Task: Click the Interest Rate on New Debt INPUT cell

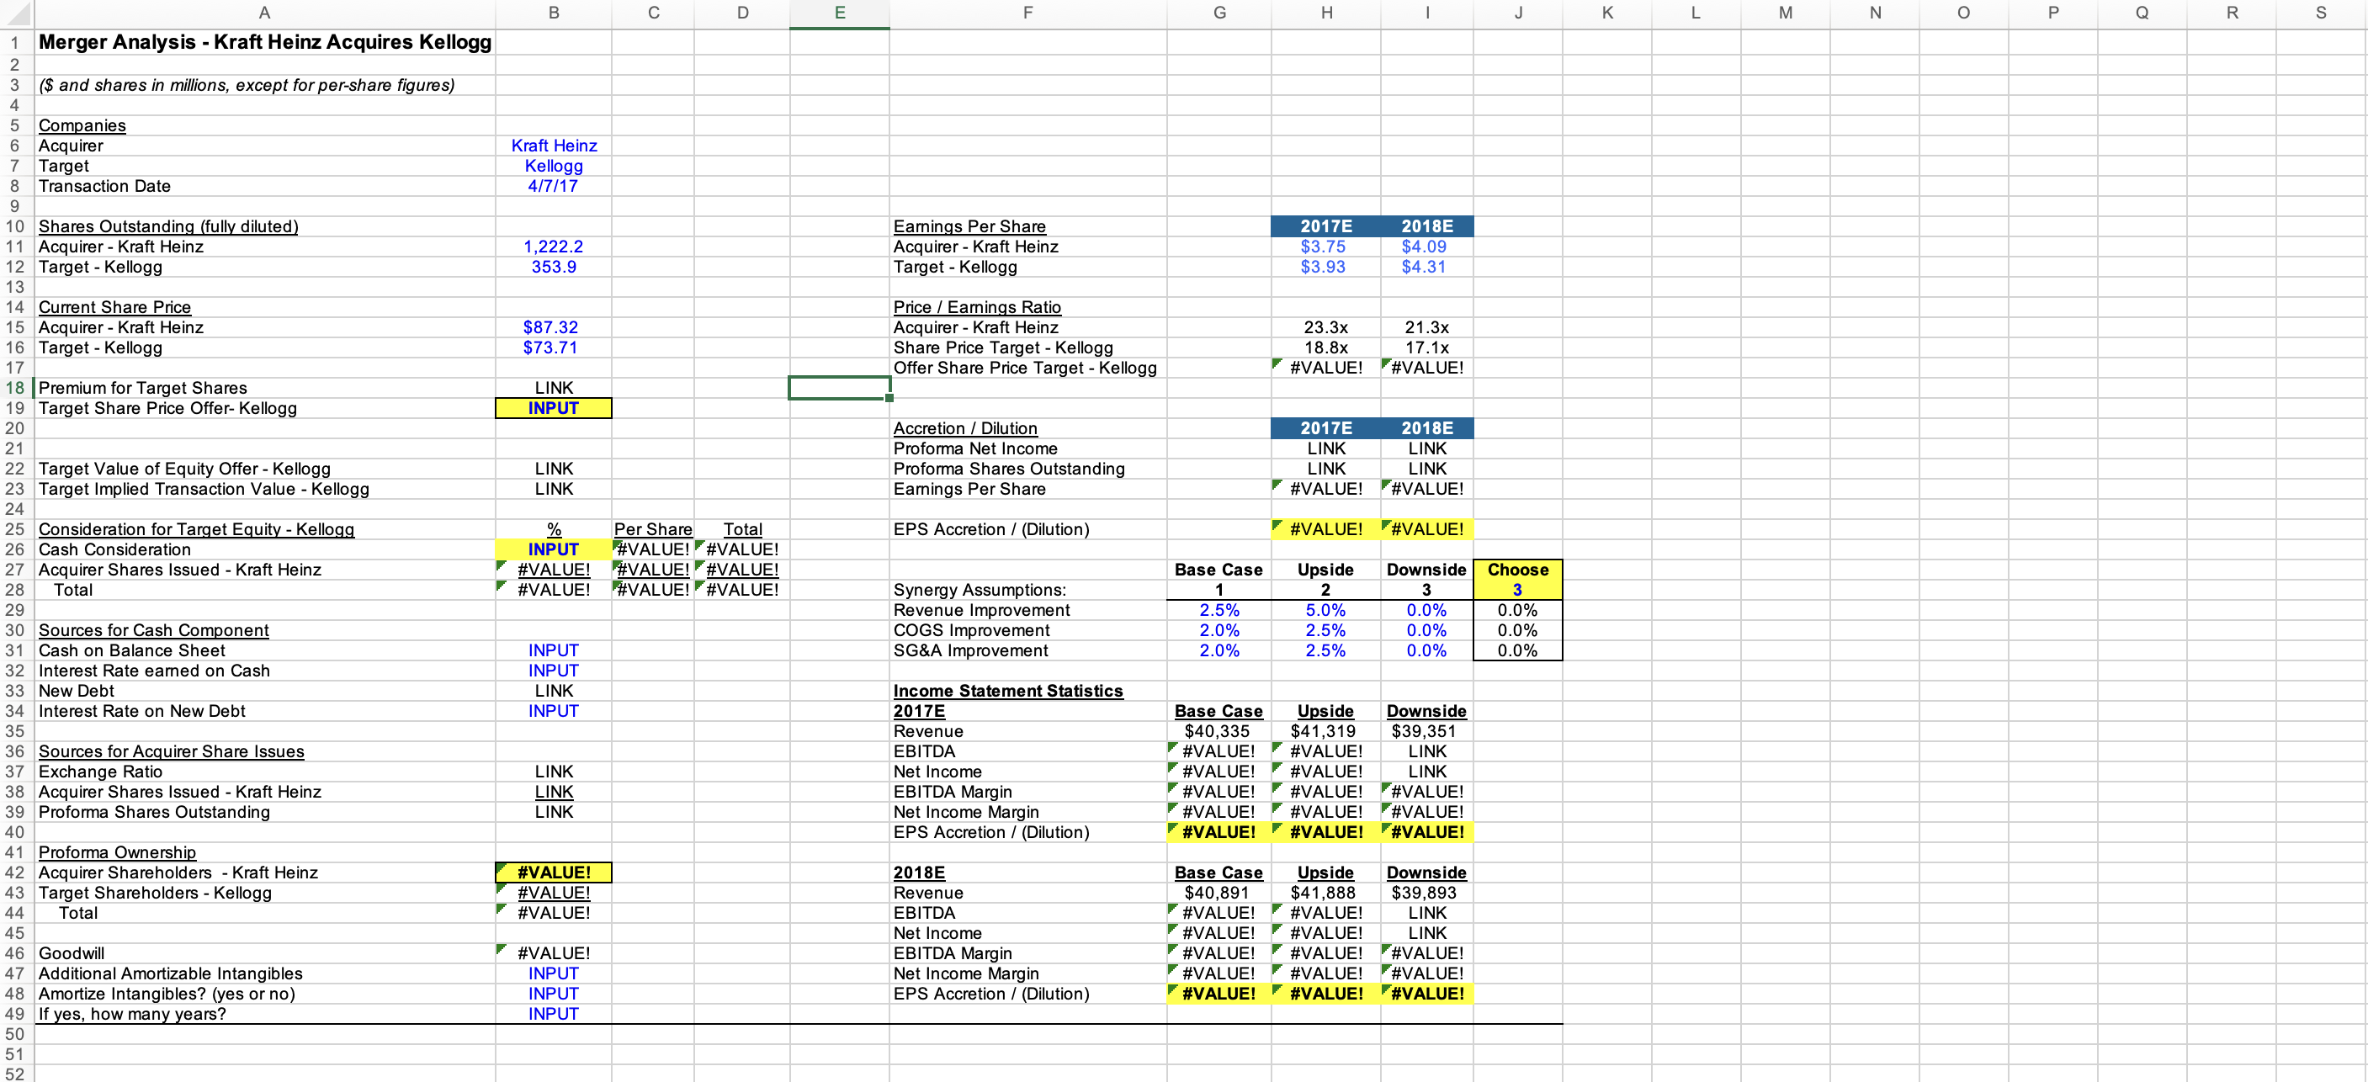Action: pyautogui.click(x=553, y=711)
